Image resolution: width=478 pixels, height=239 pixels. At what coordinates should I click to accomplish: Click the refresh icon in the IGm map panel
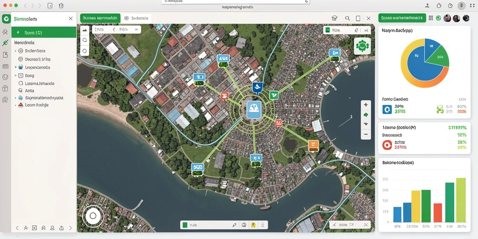[356, 30]
